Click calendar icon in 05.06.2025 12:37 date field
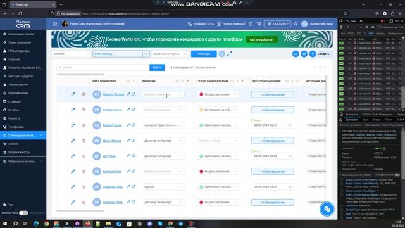Image resolution: width=405 pixels, height=228 pixels. (290, 125)
